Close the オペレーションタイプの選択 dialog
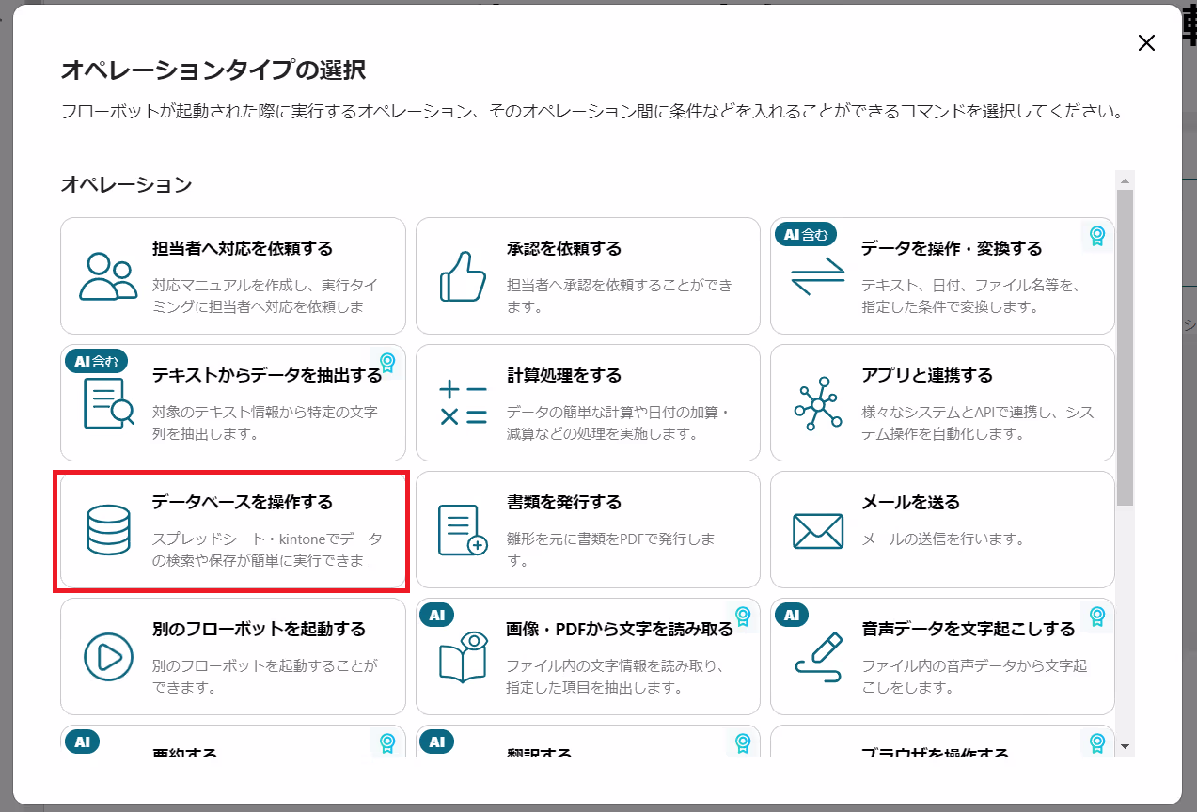 point(1146,43)
